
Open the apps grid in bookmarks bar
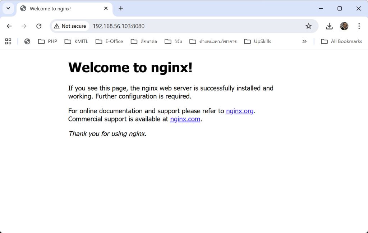click(x=8, y=41)
